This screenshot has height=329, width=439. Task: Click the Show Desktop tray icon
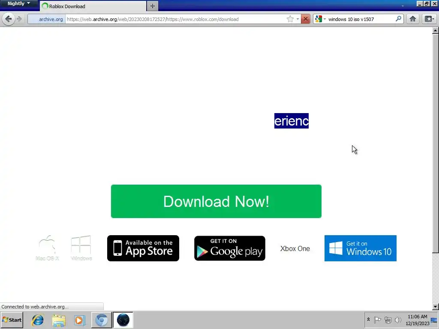(435, 320)
